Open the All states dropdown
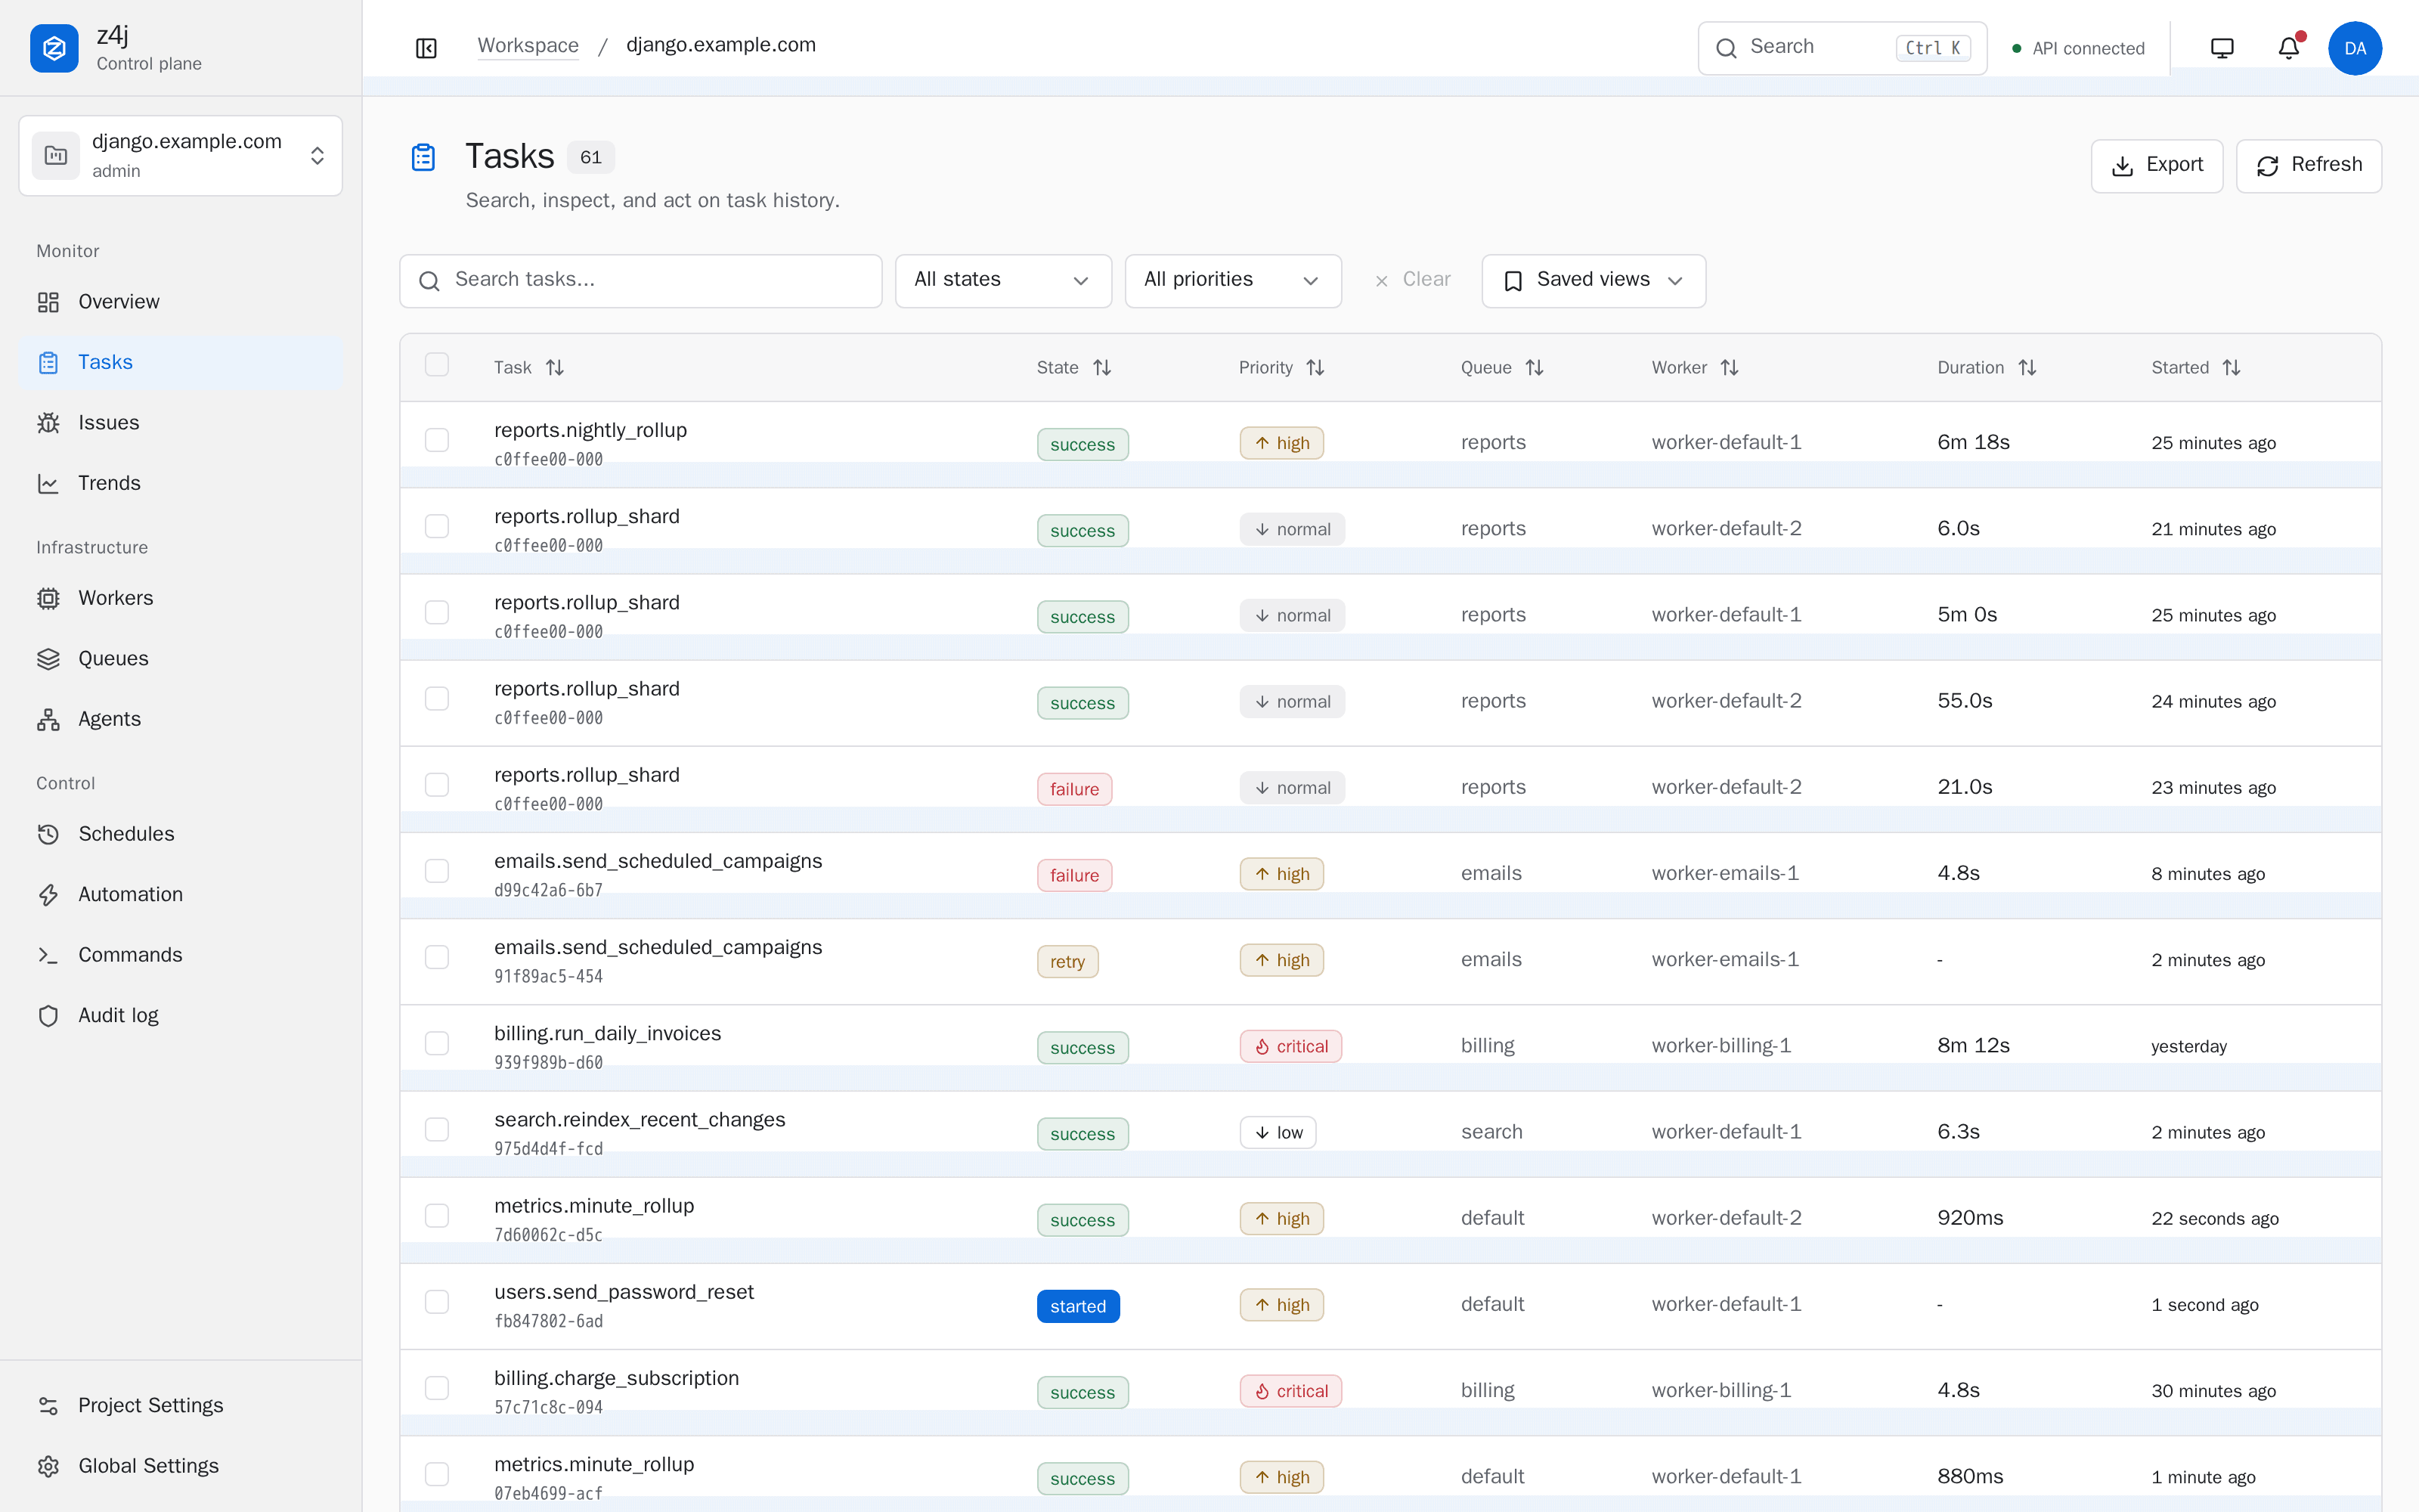The width and height of the screenshot is (2419, 1512). [1002, 281]
